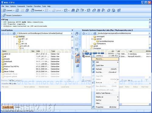Toggle the orange auto transfer mode button
This screenshot has height=113, width=152.
(x=78, y=55)
